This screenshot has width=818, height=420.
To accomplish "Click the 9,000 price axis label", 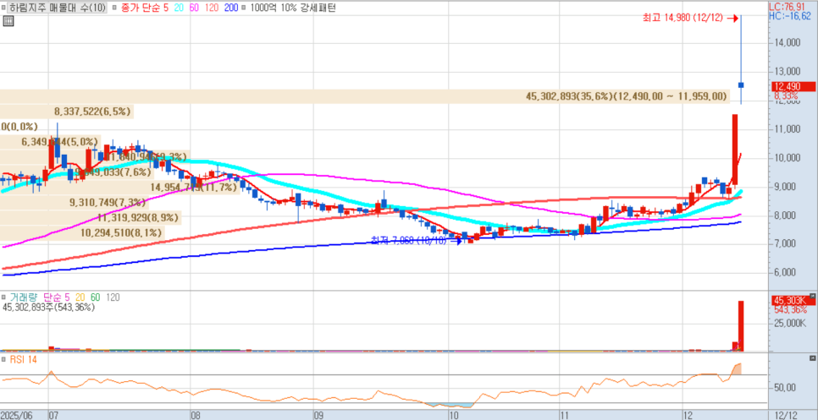I will 786,186.
